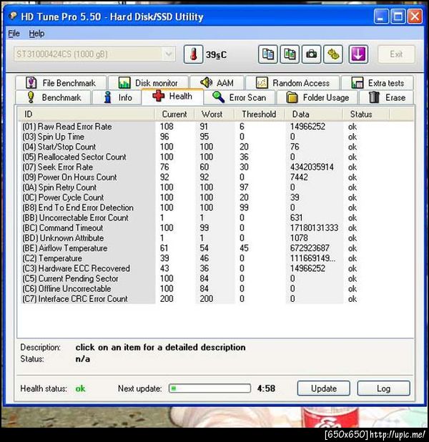Select the (04) Start/Stop Count row
The width and height of the screenshot is (429, 442).
tap(216, 147)
